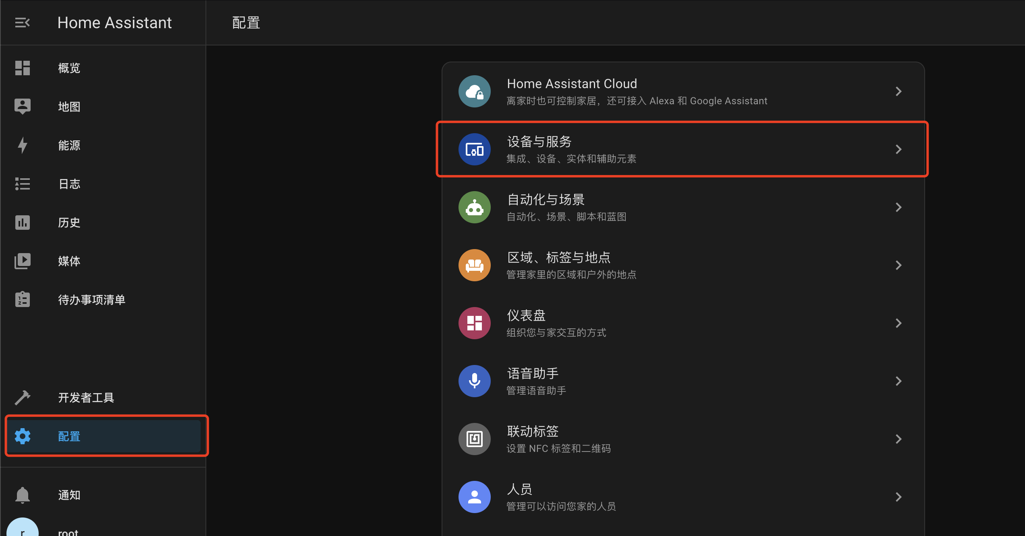Viewport: 1025px width, 536px height.
Task: Click description mentioning Alexa 和 Google Assistant
Action: (637, 101)
